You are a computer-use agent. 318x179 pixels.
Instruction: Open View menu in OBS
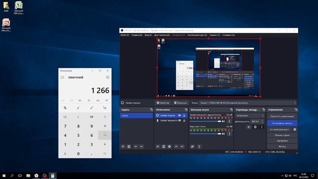(148, 35)
